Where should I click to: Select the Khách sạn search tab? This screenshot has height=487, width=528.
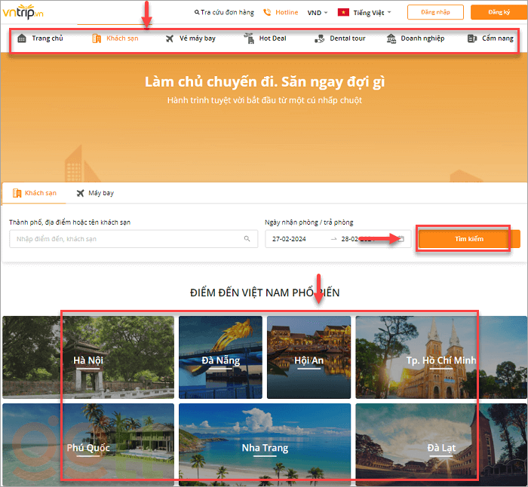(x=35, y=193)
